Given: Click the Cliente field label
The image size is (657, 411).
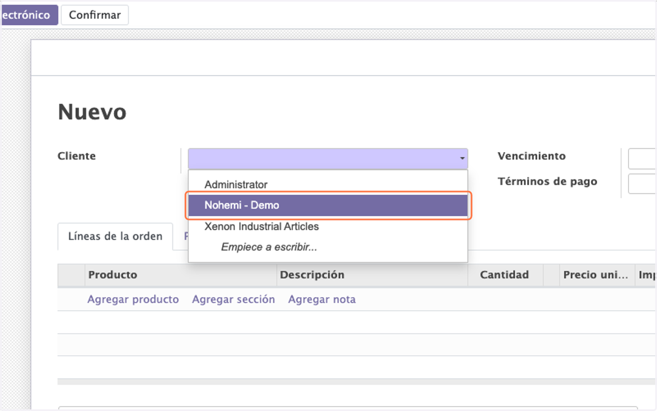Looking at the screenshot, I should click(77, 156).
